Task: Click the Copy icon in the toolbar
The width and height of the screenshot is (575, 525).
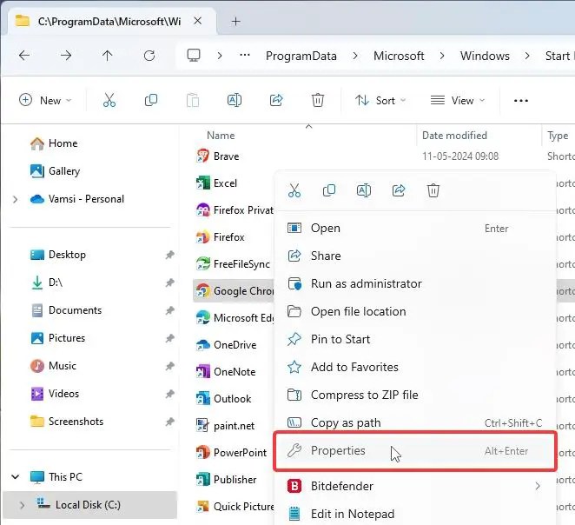Action: point(151,100)
